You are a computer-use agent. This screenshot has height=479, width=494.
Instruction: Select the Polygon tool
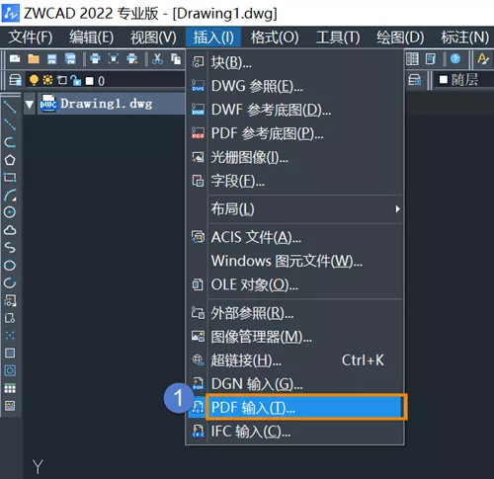(10, 160)
